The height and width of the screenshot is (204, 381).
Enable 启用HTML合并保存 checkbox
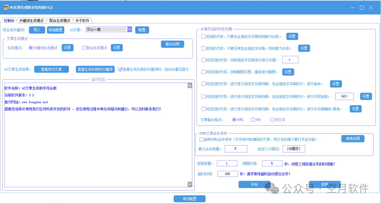[x=201, y=140]
